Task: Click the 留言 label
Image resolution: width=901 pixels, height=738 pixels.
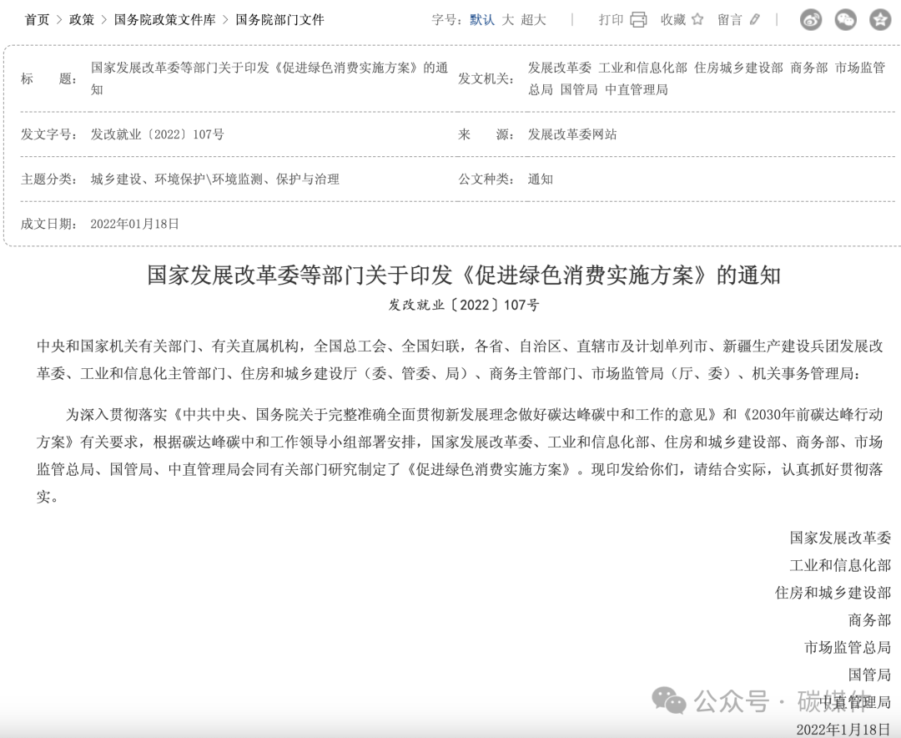Action: coord(730,19)
